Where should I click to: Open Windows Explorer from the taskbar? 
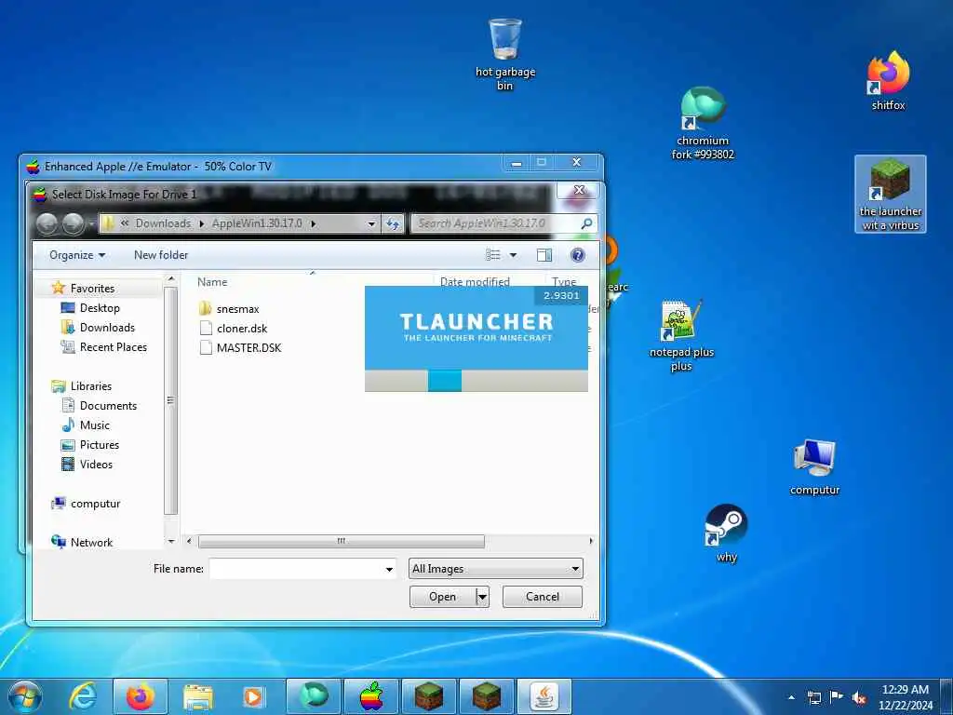pyautogui.click(x=197, y=696)
